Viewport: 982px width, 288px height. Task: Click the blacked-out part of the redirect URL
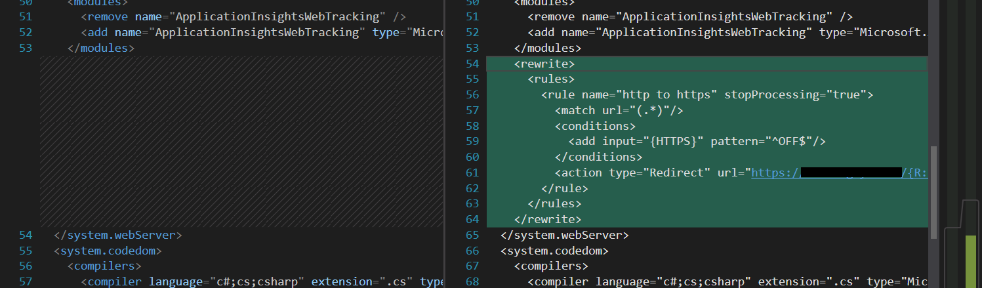851,173
